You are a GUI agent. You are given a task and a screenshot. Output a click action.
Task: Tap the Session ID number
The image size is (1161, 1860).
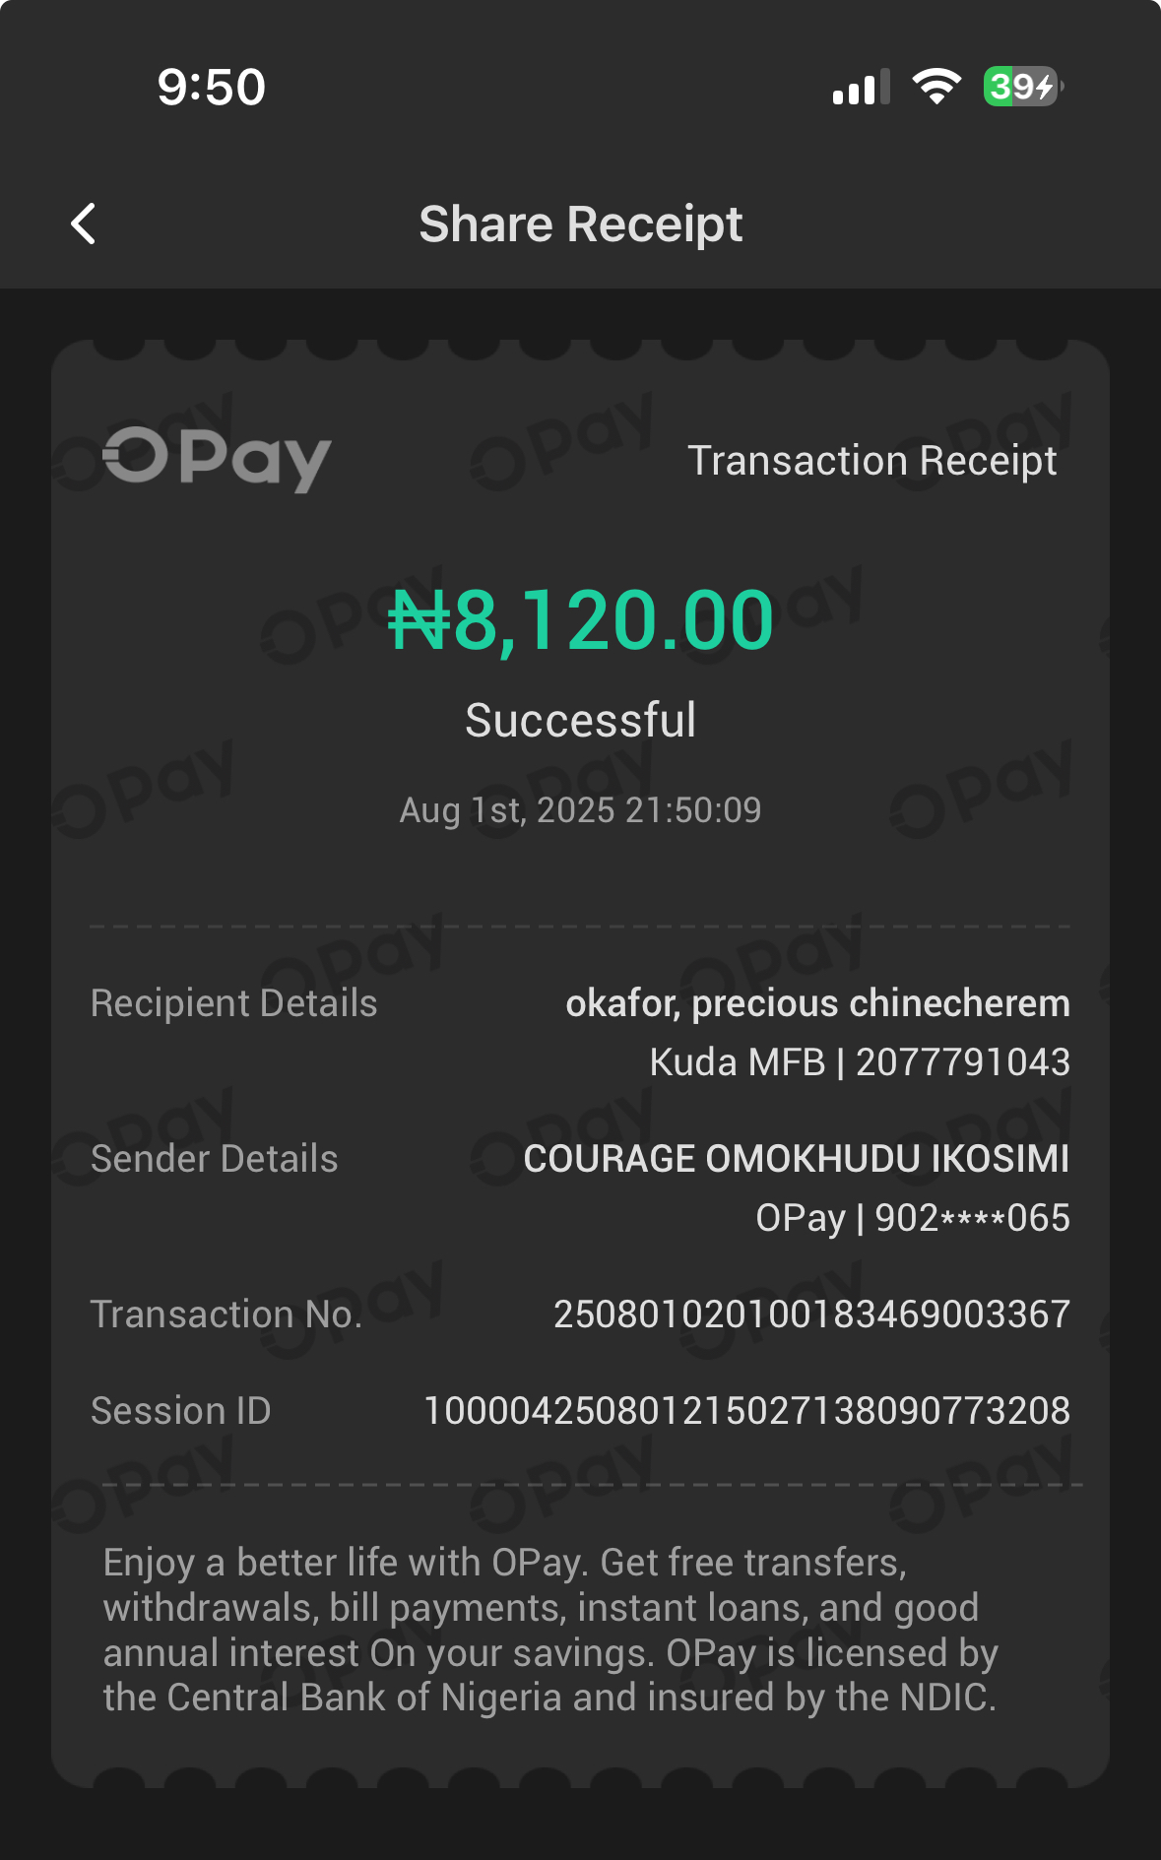pos(746,1411)
